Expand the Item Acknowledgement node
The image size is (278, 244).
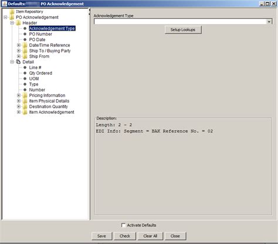[19, 112]
